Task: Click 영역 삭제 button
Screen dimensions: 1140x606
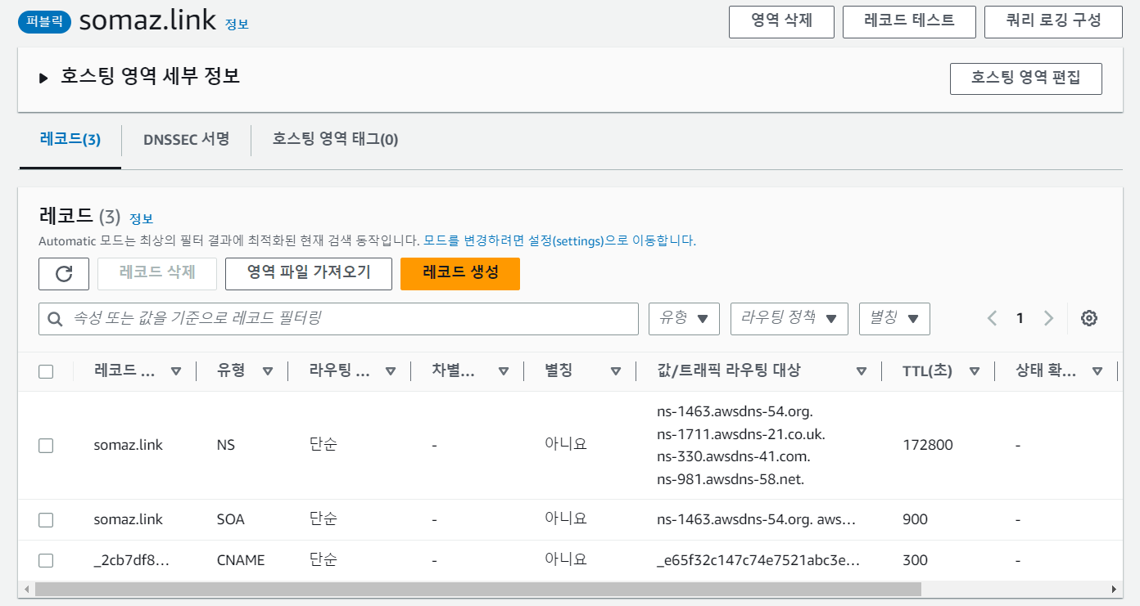Action: pos(781,21)
